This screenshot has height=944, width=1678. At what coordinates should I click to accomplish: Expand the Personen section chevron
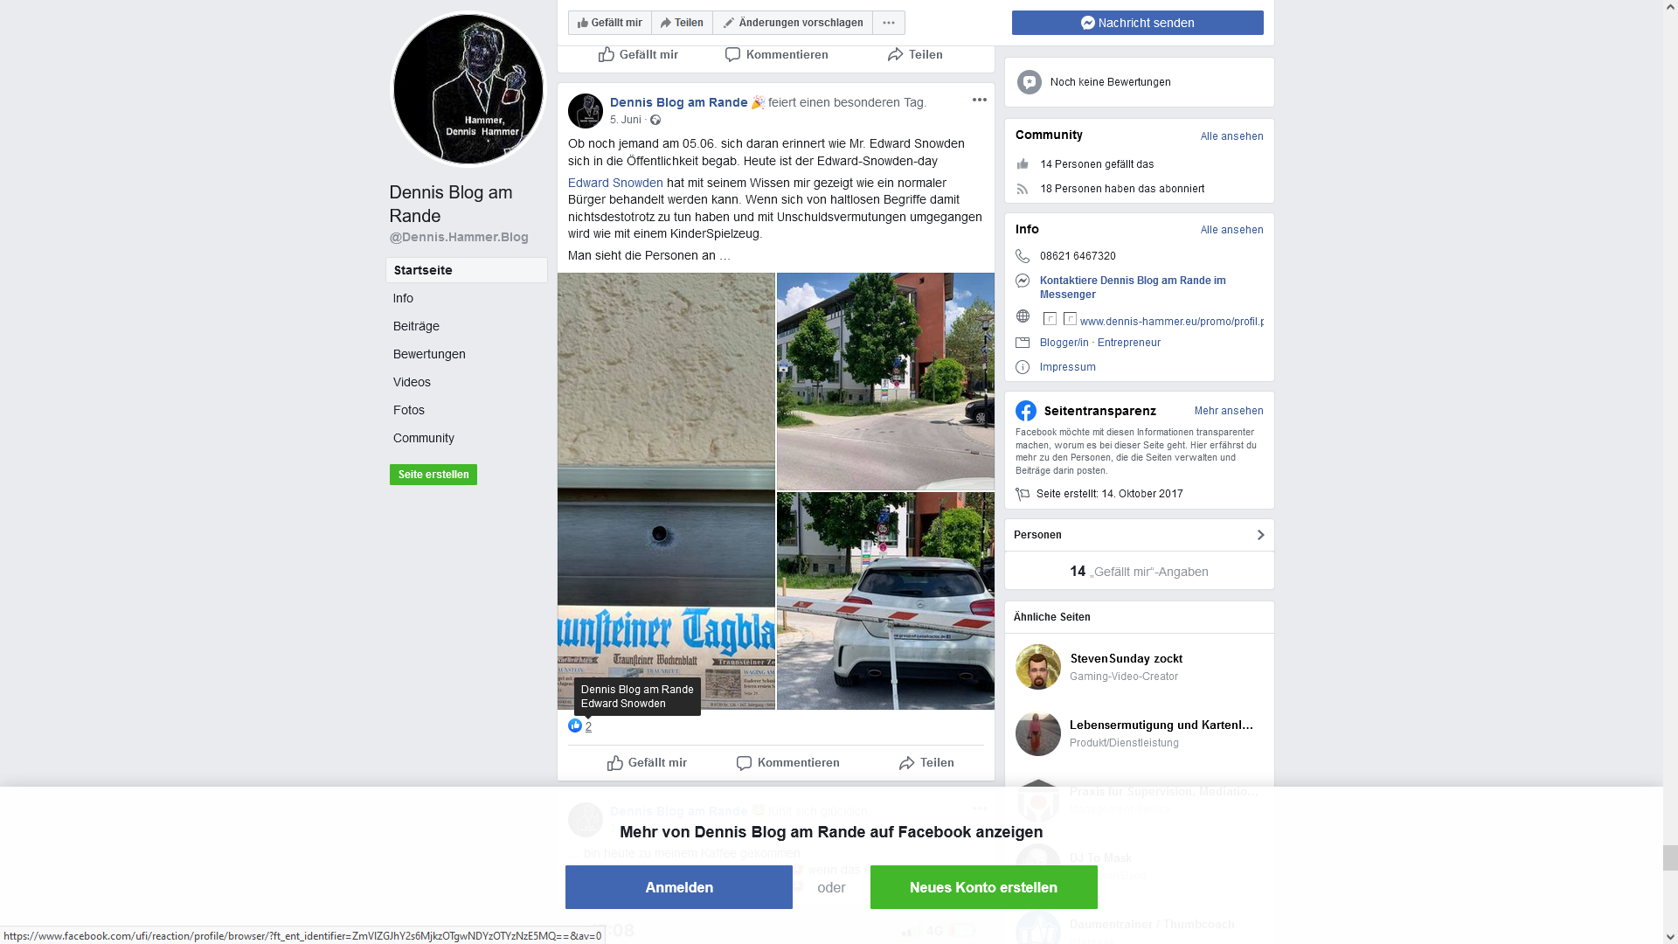pos(1260,535)
